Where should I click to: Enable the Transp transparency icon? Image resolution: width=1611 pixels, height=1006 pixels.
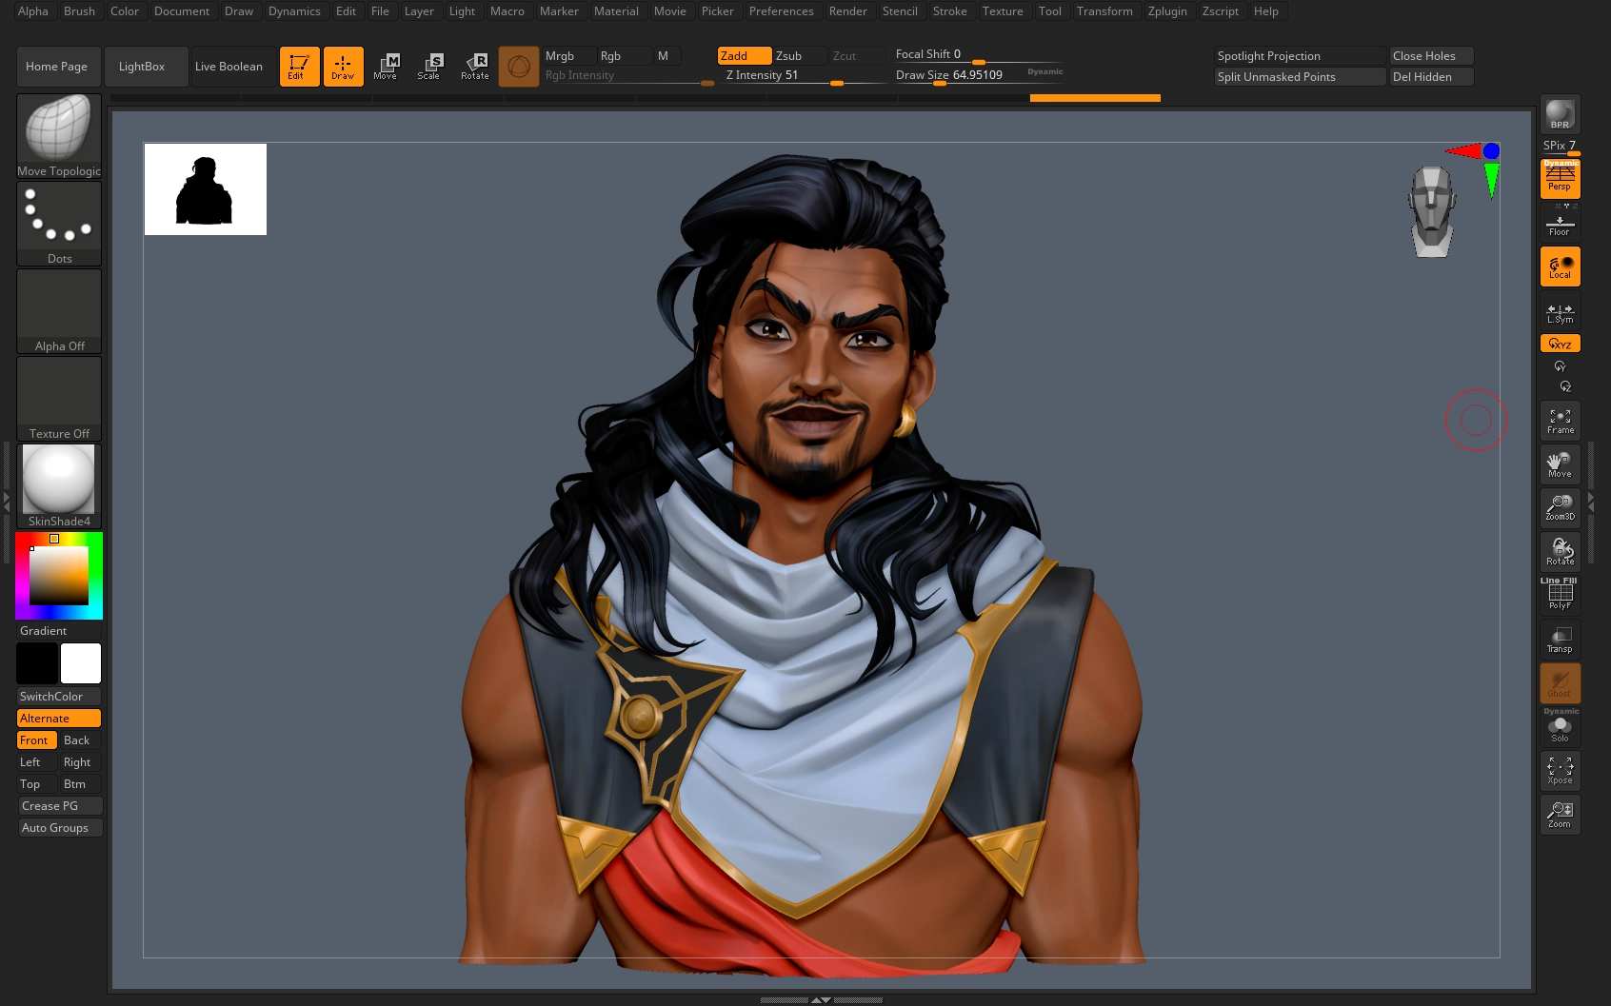click(x=1560, y=640)
